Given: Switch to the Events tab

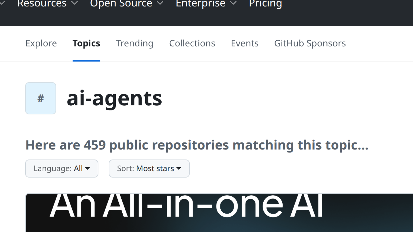Looking at the screenshot, I should coord(245,43).
